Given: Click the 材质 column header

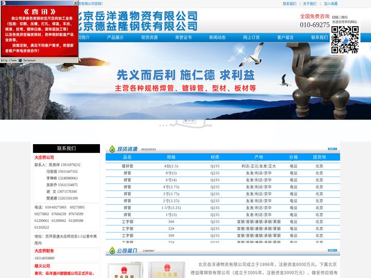Looking at the screenshot, I should click(x=215, y=157).
